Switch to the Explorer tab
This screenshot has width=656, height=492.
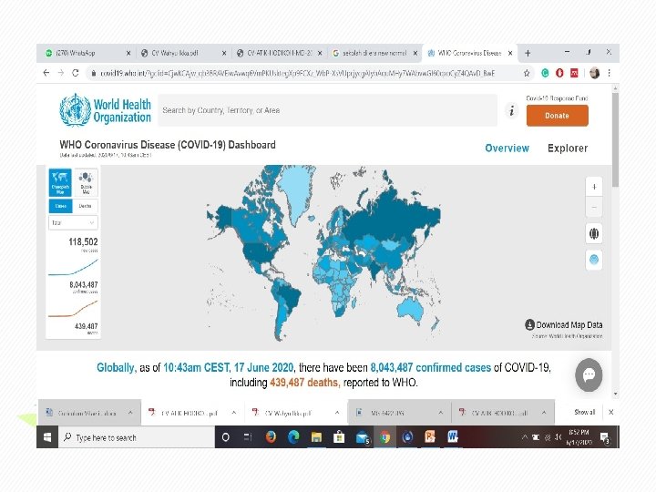click(x=568, y=149)
